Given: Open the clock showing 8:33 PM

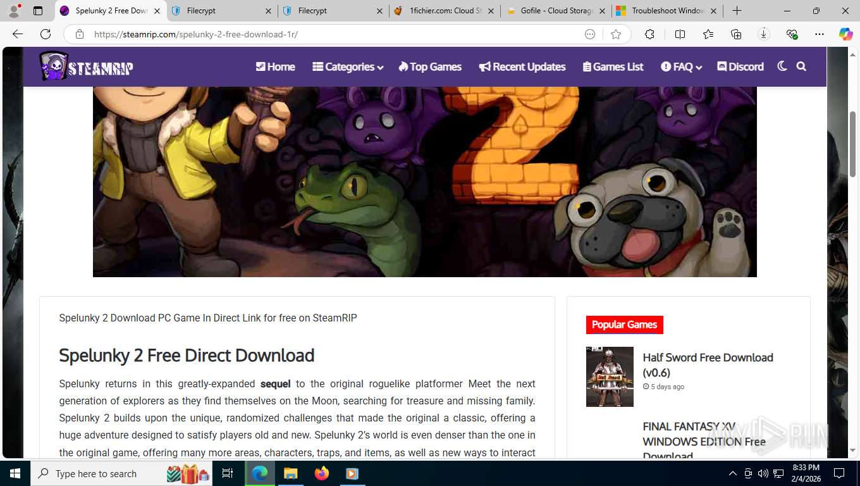Looking at the screenshot, I should 806,473.
